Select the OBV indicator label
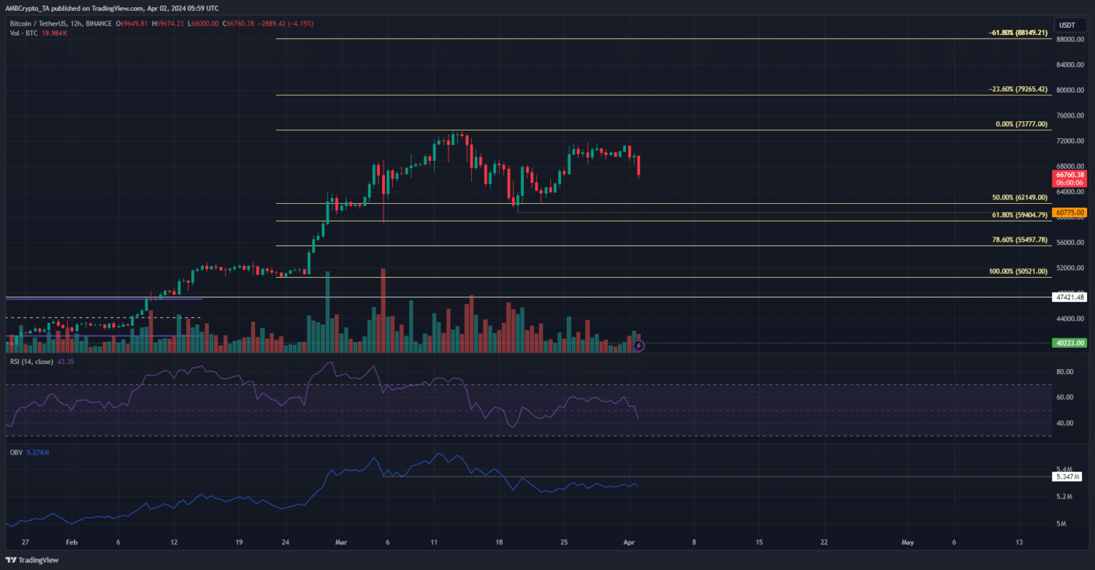 [14, 452]
